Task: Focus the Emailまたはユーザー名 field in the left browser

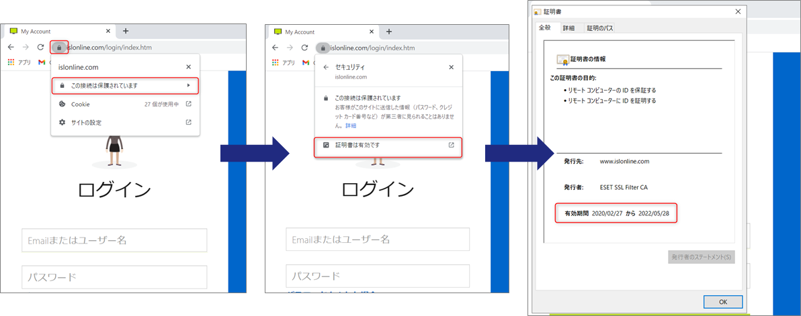Action: tap(114, 240)
